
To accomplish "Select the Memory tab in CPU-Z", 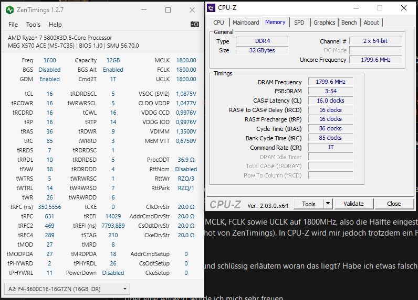I will 275,23.
